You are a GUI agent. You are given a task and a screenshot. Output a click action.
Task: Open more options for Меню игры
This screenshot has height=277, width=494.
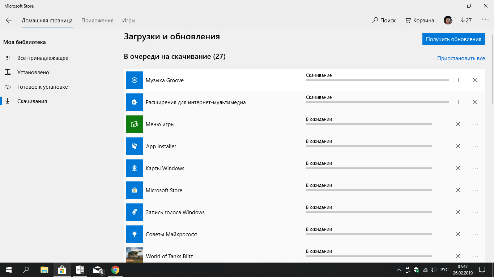pos(475,124)
